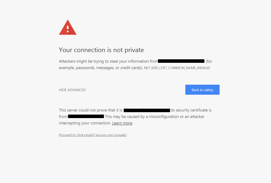Click the 'its security certificate is' text
Viewport: 271px width, 183px height.
[191, 110]
